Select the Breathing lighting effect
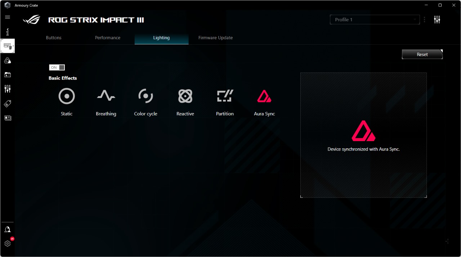Image resolution: width=461 pixels, height=257 pixels. click(x=106, y=96)
